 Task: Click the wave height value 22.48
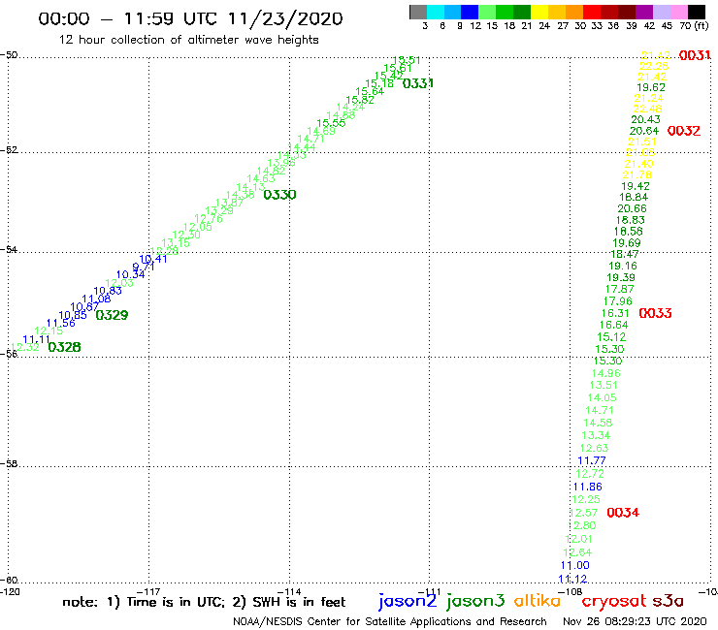(x=647, y=109)
